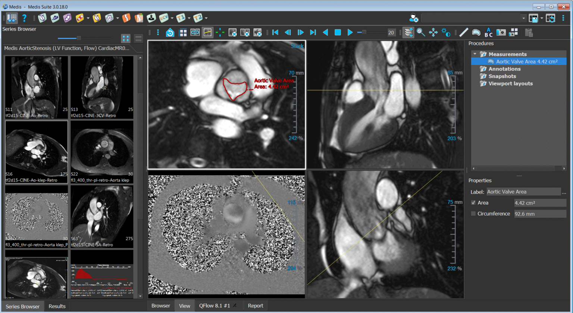Reset viewport with the home icon
The width and height of the screenshot is (573, 313).
(x=170, y=33)
